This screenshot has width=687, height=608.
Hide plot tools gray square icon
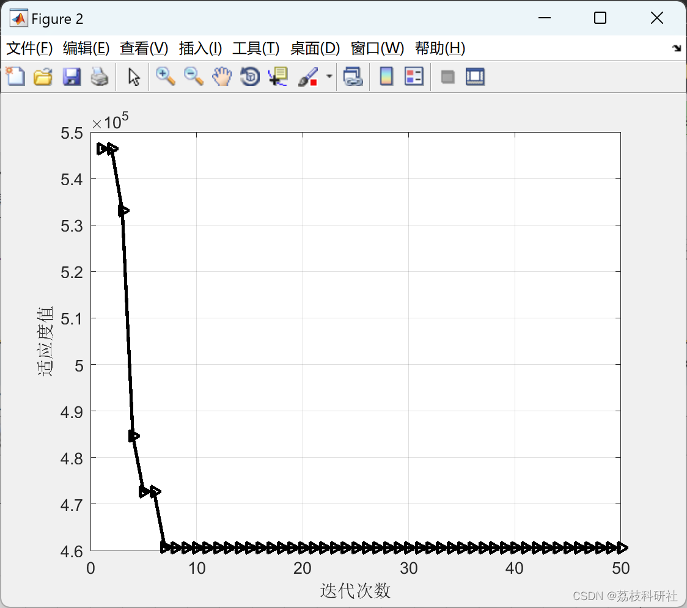[x=447, y=77]
